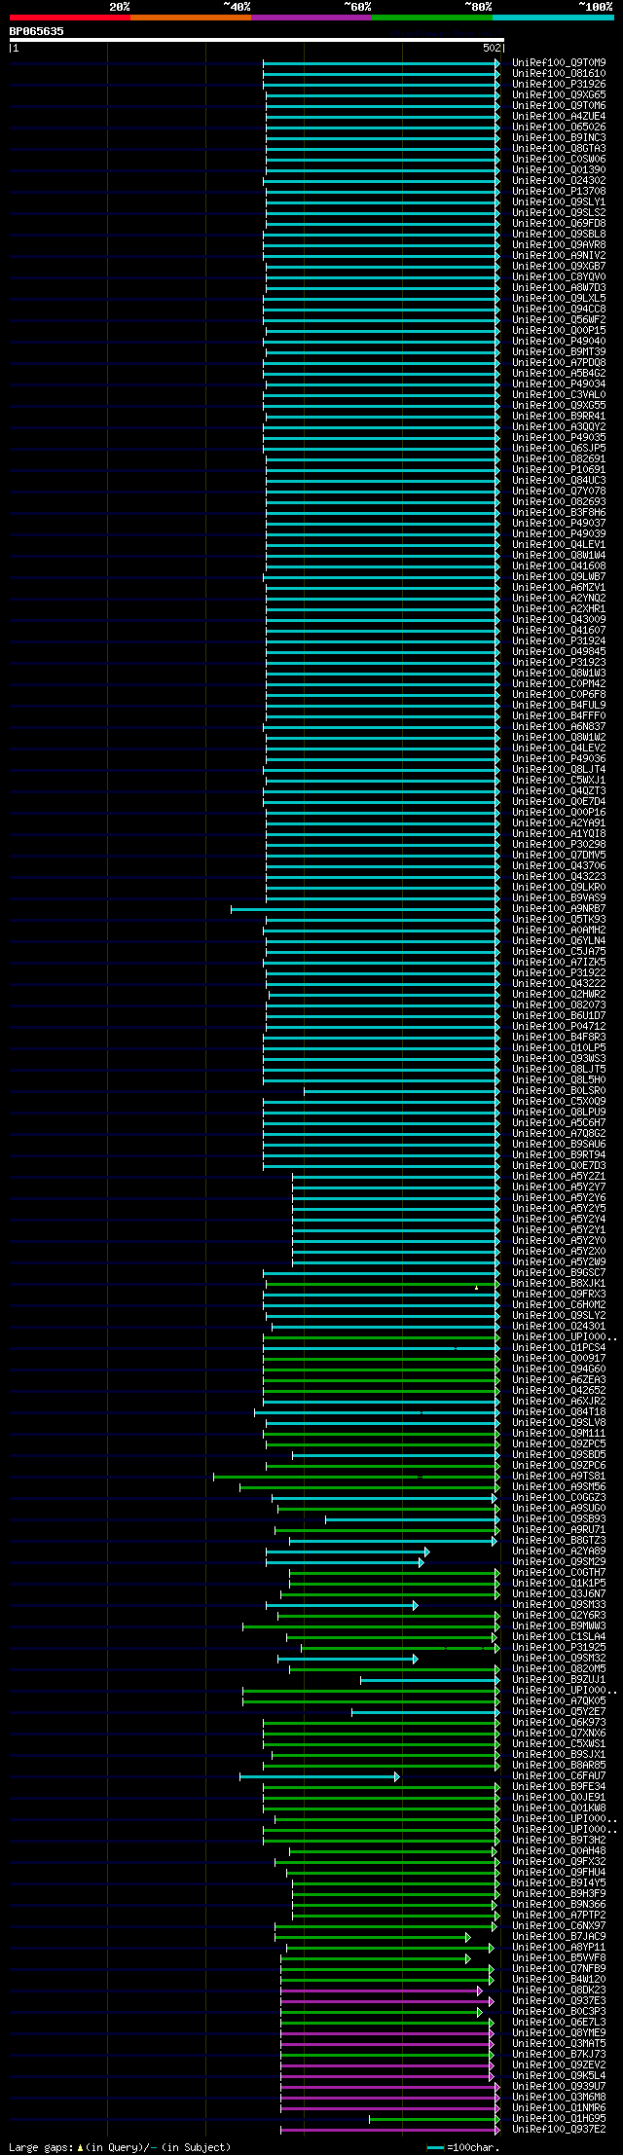The width and height of the screenshot is (623, 2155).
Task: Select hit label UniRef100_A2YA89
Action: click(559, 1552)
